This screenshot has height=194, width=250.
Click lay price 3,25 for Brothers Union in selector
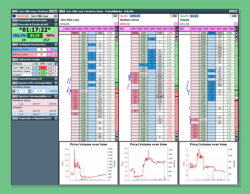[50, 71]
